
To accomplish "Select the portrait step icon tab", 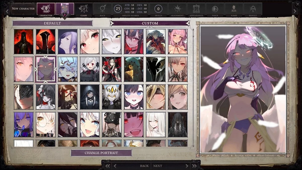I will (x=65, y=9).
